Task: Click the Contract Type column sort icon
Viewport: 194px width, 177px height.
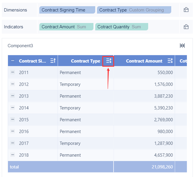Action: [x=109, y=61]
